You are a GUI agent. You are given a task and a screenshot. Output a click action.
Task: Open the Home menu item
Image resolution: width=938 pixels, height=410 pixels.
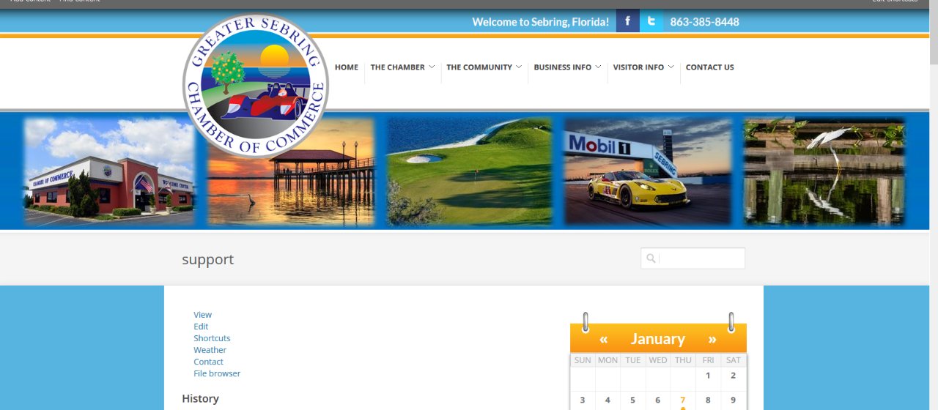pos(347,67)
